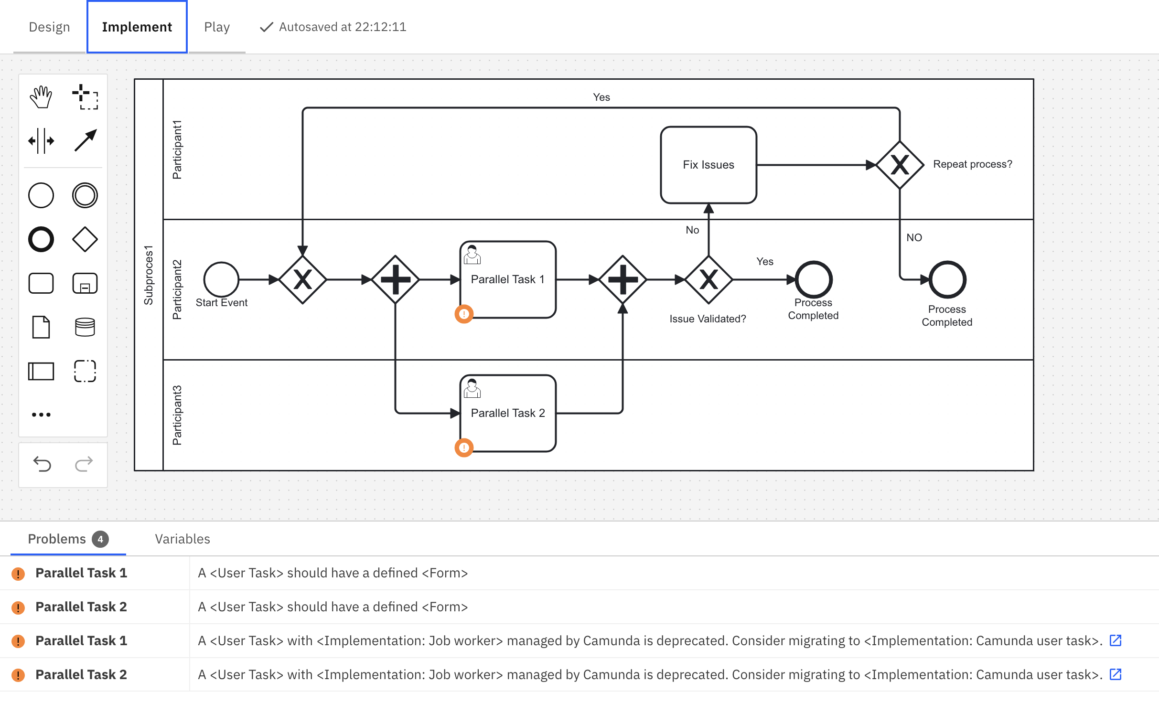
Task: Select the Parallel Task 1 user task
Action: (x=508, y=279)
